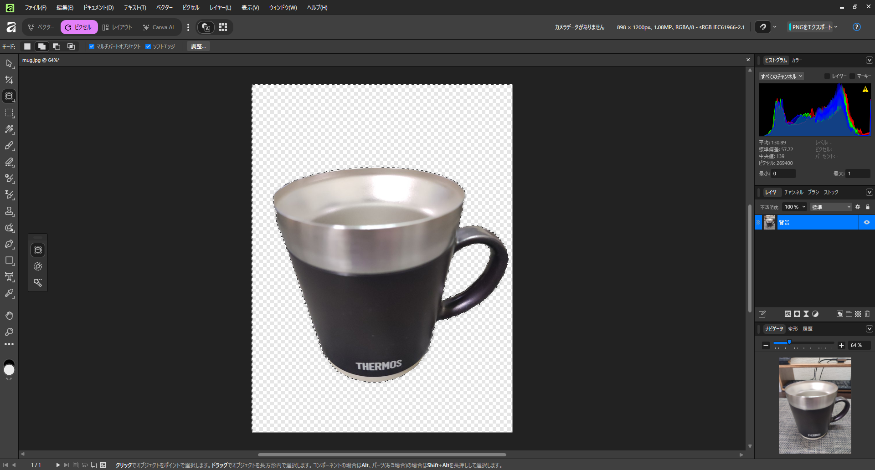Click the edit pencil icon in Layers panel
The height and width of the screenshot is (470, 875).
click(762, 314)
